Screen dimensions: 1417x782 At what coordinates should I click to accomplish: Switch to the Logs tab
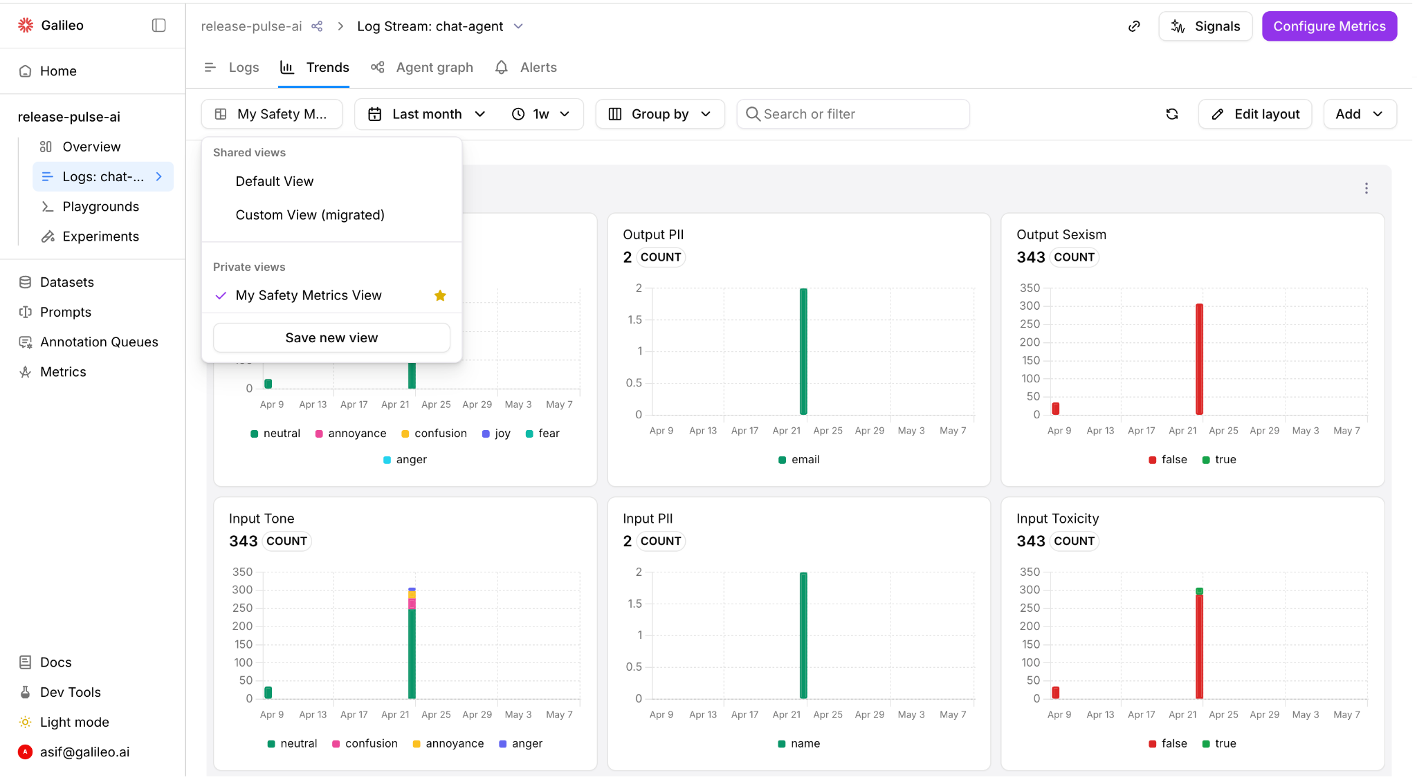pyautogui.click(x=232, y=67)
